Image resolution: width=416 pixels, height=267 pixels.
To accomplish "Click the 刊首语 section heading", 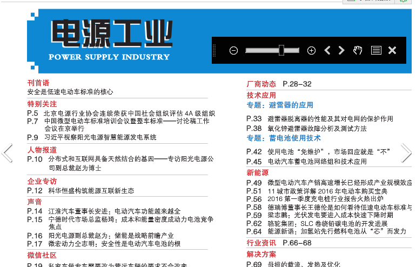I will (38, 83).
